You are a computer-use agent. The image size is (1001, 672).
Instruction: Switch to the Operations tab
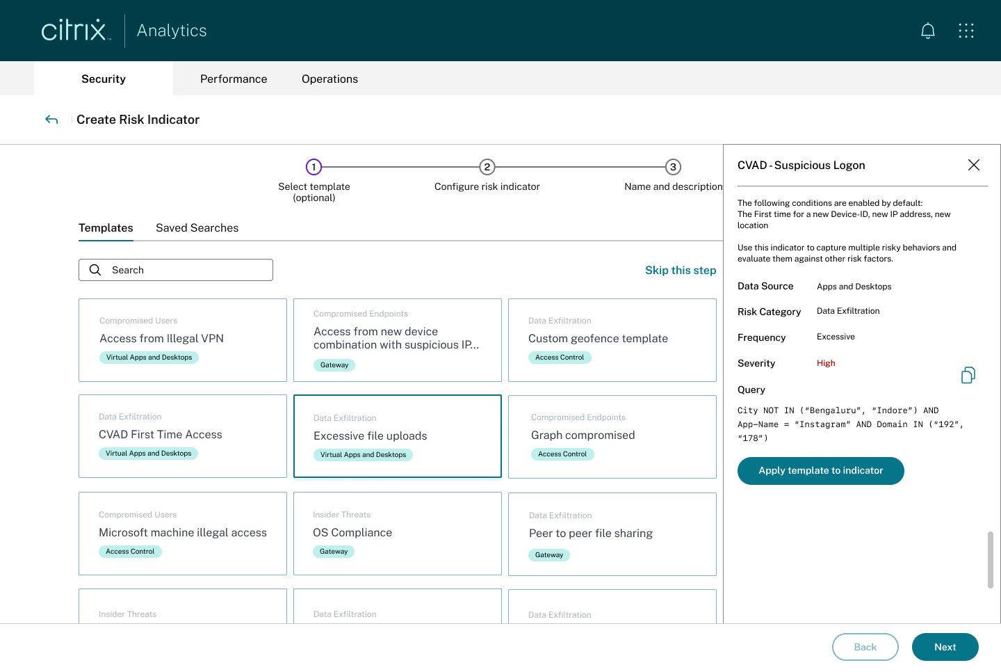(x=329, y=79)
